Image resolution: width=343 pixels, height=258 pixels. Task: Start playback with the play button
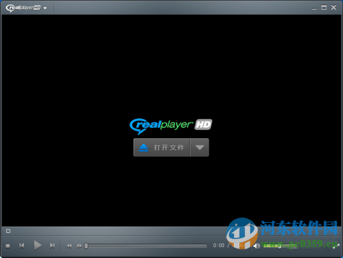tap(38, 245)
